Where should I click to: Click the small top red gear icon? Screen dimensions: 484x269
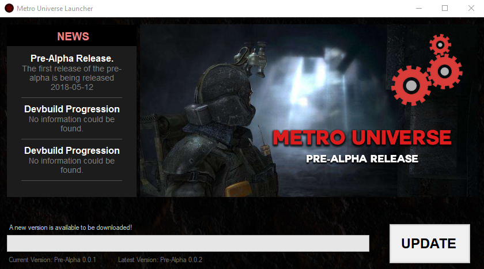click(440, 45)
